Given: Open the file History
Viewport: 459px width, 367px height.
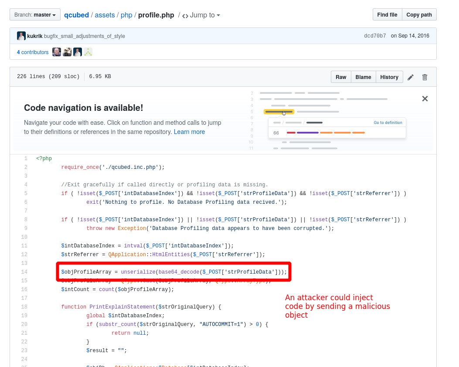Looking at the screenshot, I should pos(389,77).
